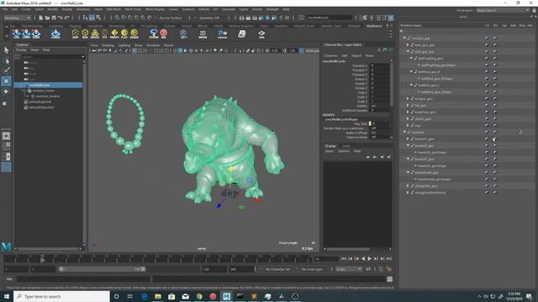The image size is (538, 302).
Task: Click the PREVW shelf icon
Action: point(203,34)
